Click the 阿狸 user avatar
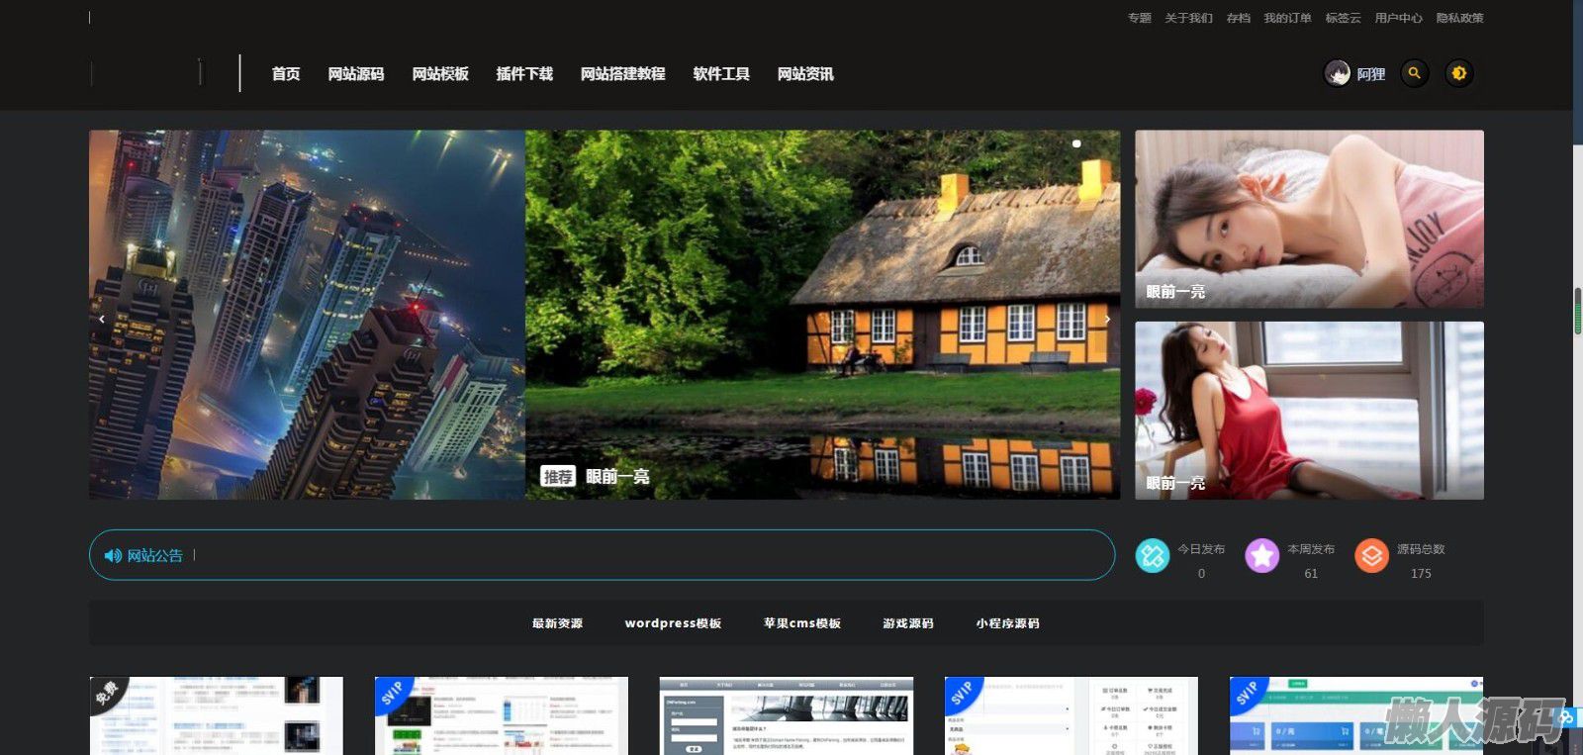1583x755 pixels. click(x=1338, y=73)
